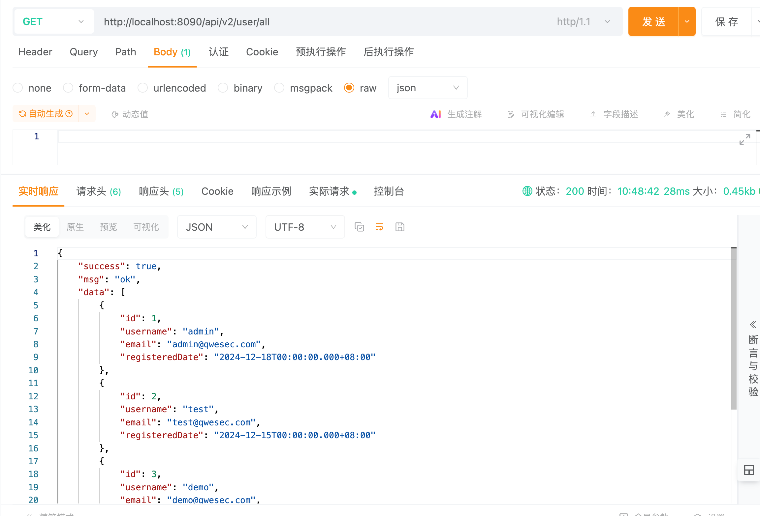Expand the assertions panel double-chevron
760x516 pixels.
753,325
